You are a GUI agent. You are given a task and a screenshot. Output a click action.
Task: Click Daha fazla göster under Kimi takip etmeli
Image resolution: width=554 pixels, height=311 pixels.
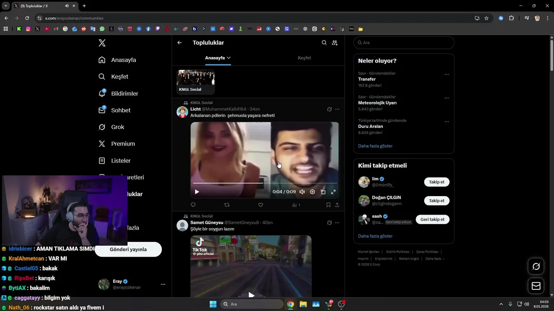point(375,236)
